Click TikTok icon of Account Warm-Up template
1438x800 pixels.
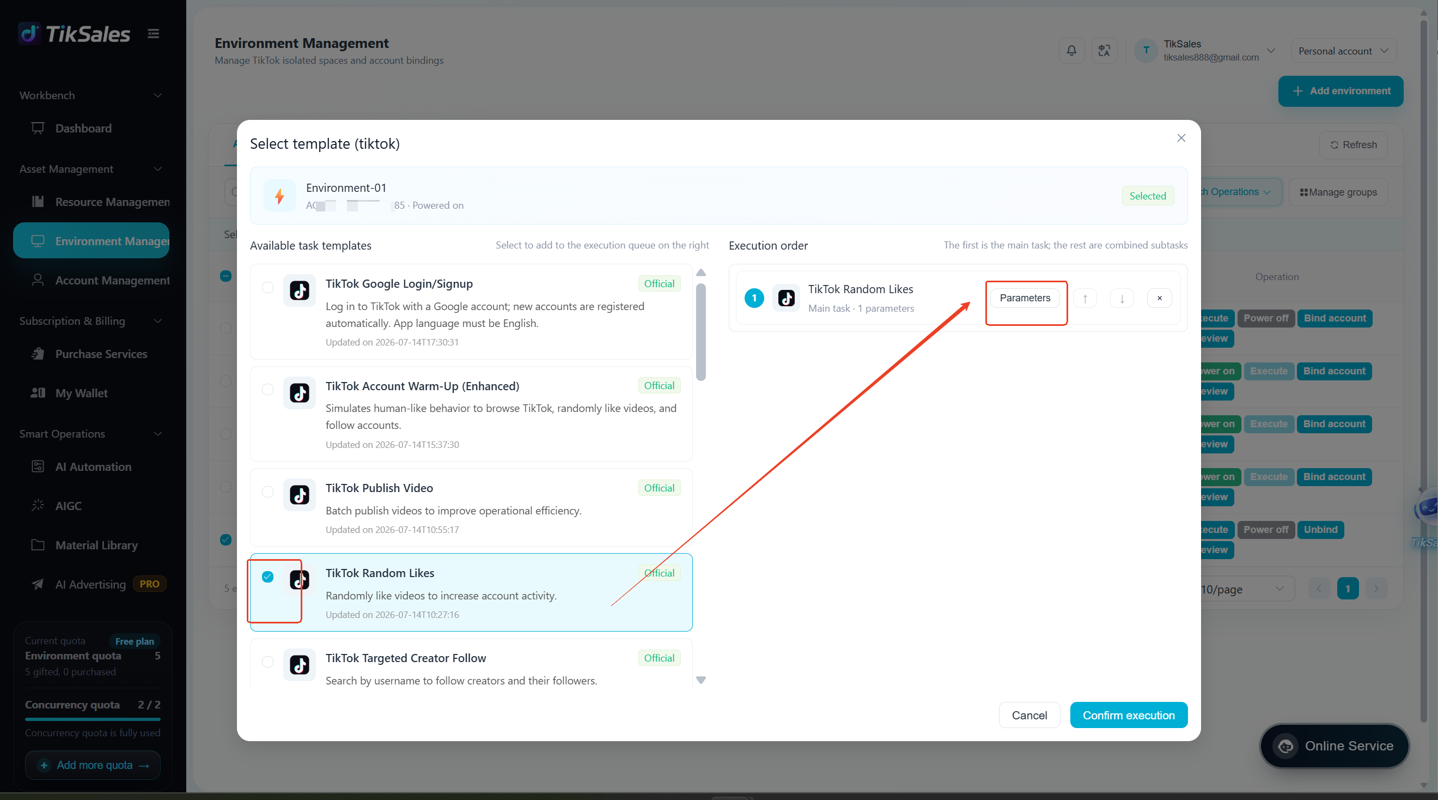pyautogui.click(x=300, y=393)
